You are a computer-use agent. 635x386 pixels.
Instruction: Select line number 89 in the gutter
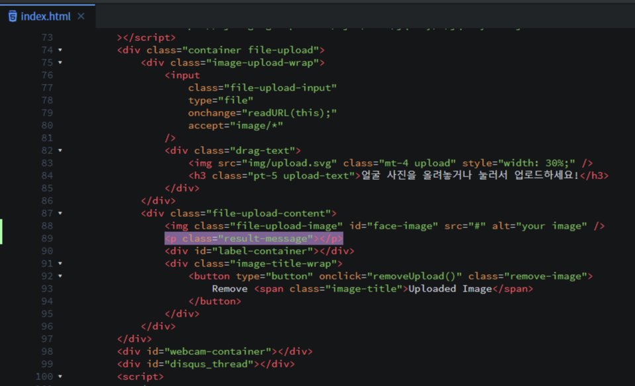(x=47, y=239)
